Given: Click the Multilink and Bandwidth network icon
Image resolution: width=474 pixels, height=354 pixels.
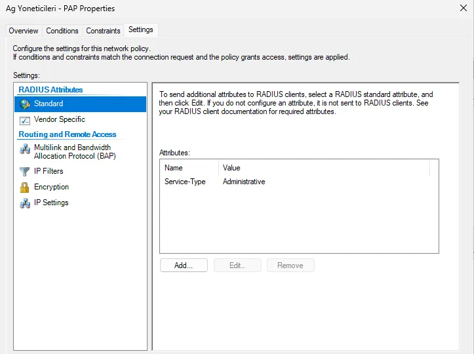Looking at the screenshot, I should point(25,149).
